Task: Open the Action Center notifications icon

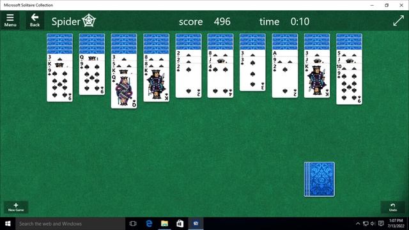Action: tap(381, 224)
